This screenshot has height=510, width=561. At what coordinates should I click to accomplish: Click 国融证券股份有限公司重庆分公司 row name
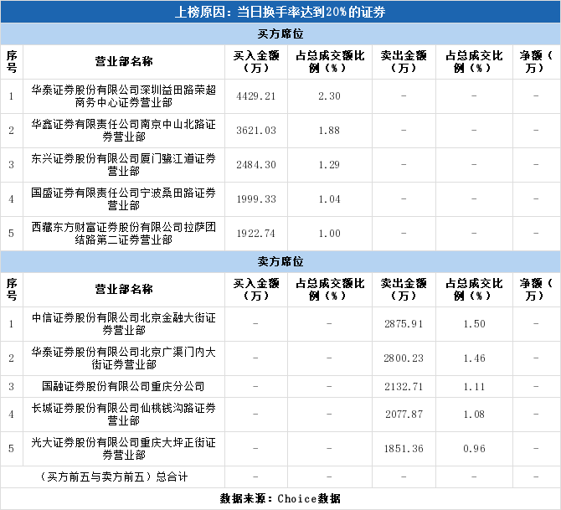[123, 387]
